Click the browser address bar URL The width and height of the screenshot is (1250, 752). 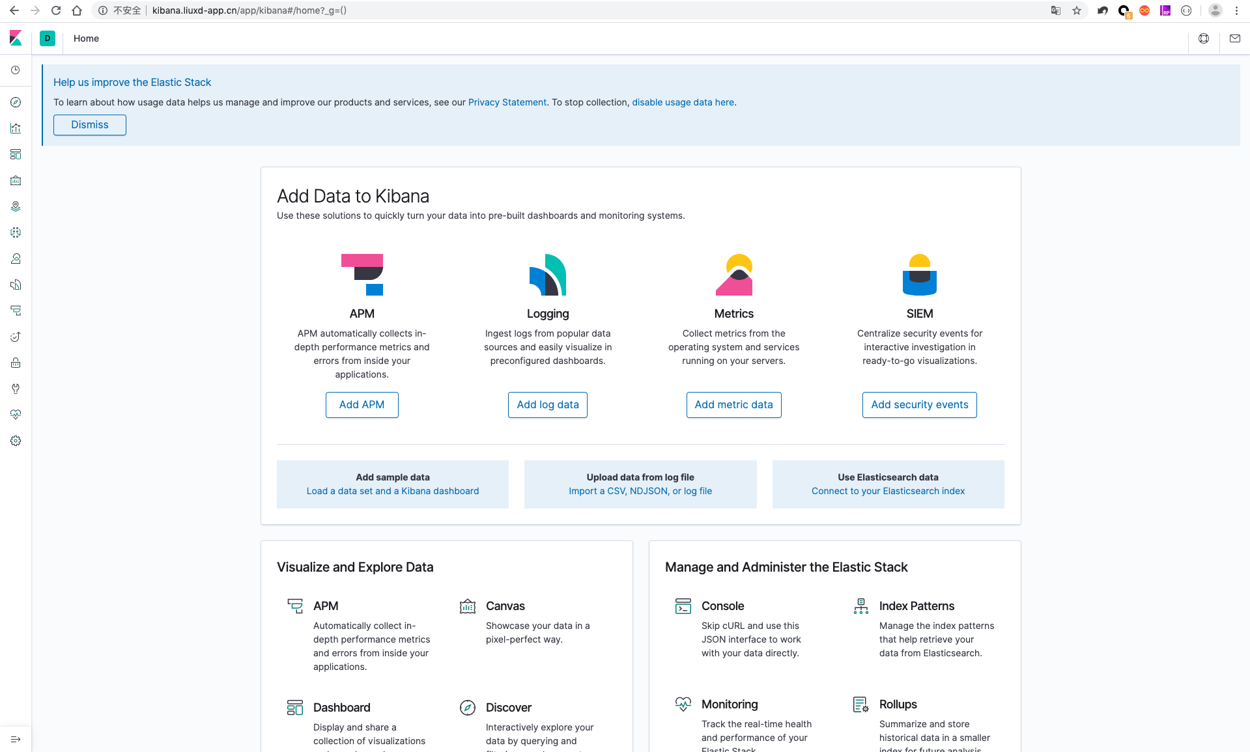click(x=249, y=10)
